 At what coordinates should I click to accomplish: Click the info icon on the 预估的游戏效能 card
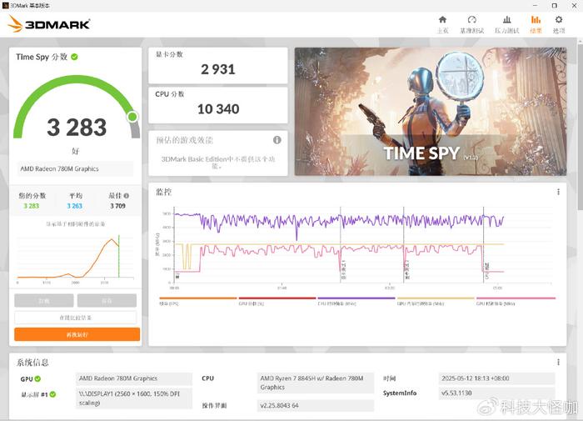coord(277,140)
